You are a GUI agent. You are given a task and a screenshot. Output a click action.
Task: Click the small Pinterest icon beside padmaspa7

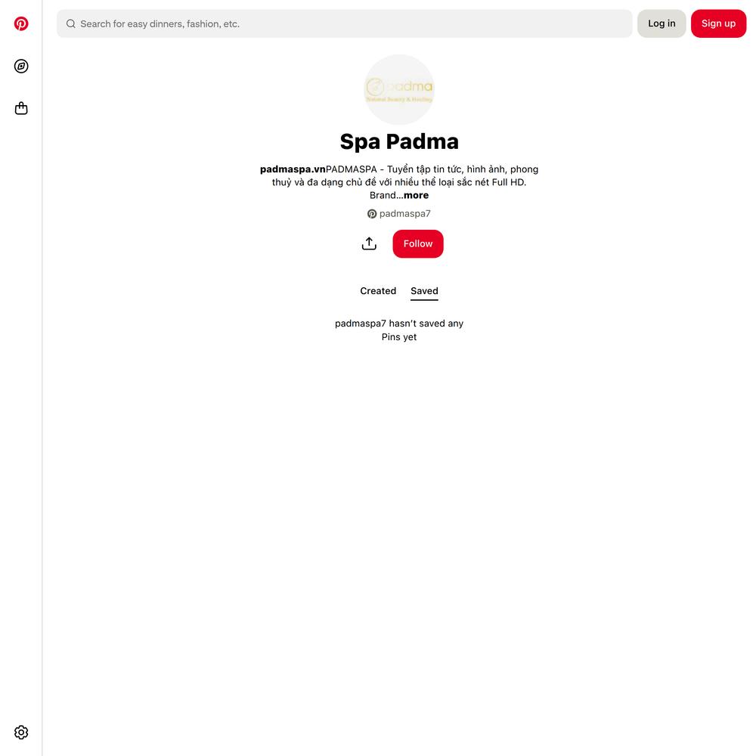[x=372, y=214]
